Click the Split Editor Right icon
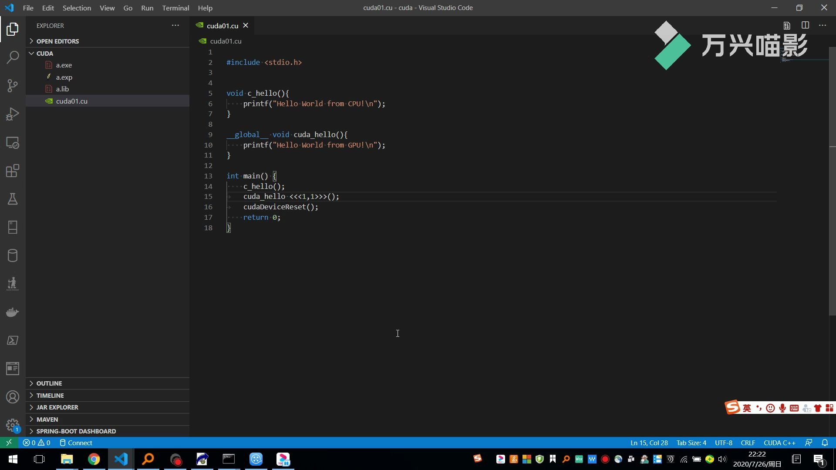The width and height of the screenshot is (836, 470). (x=805, y=25)
